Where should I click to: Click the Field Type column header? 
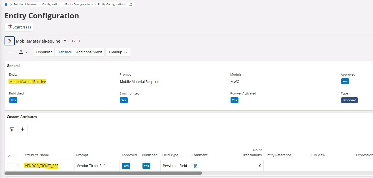(x=170, y=155)
